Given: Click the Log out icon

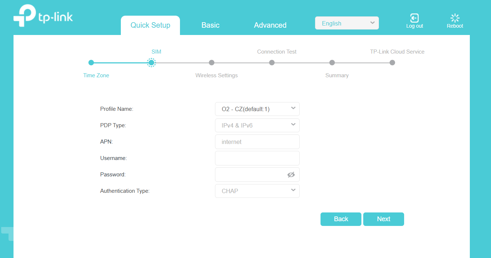Looking at the screenshot, I should (x=414, y=18).
